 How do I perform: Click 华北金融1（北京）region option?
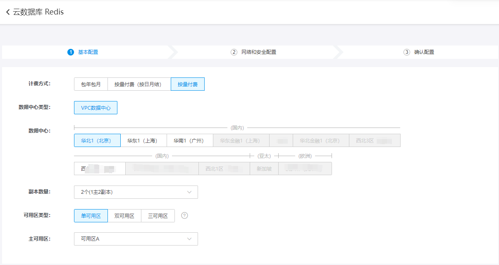321,140
